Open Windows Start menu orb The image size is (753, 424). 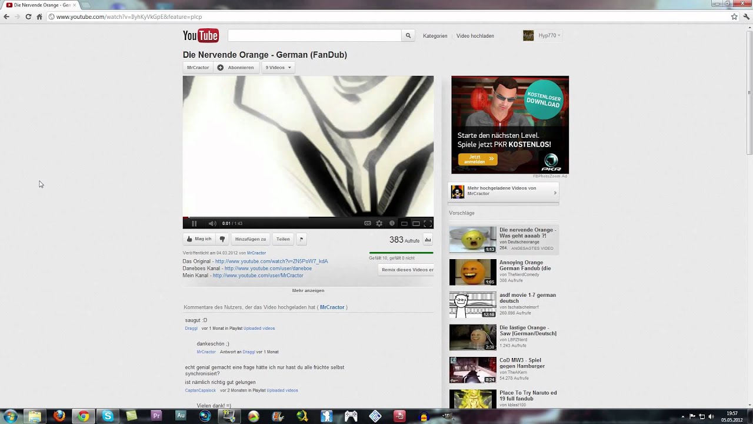[x=10, y=416]
